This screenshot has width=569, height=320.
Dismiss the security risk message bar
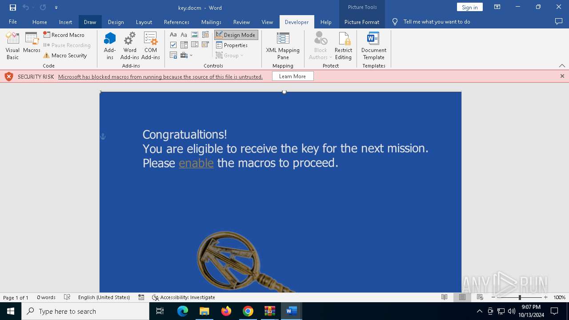coord(562,76)
